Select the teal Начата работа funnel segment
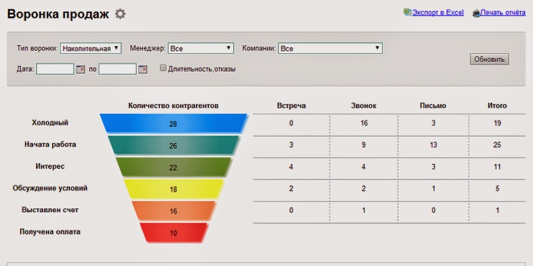 point(173,145)
